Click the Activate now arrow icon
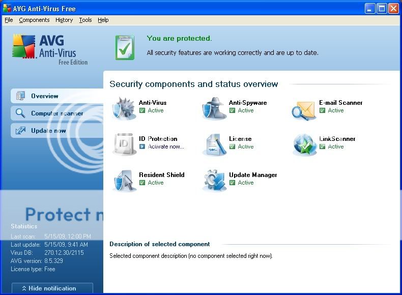 pos(142,146)
